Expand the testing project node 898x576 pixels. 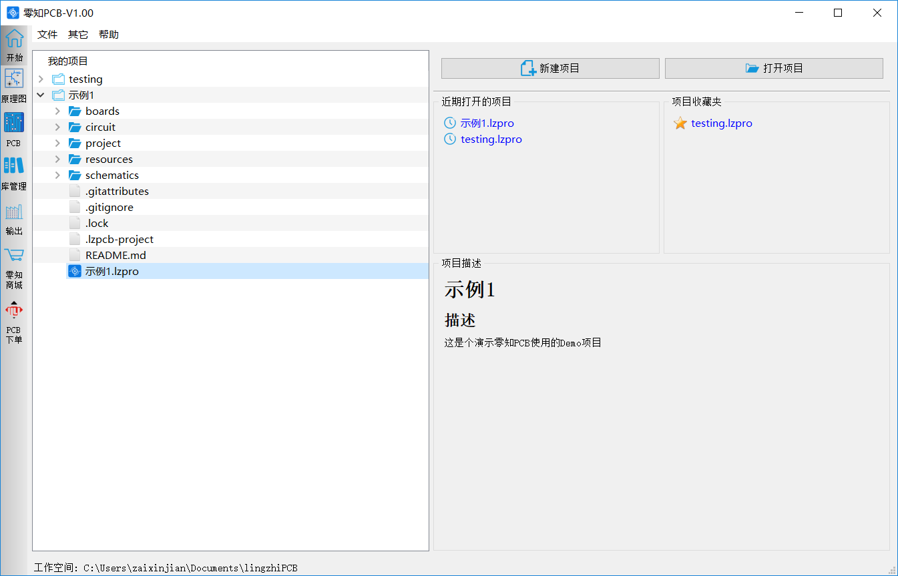pos(41,79)
